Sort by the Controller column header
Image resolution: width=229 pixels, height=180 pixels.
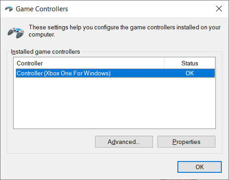pyautogui.click(x=89, y=63)
